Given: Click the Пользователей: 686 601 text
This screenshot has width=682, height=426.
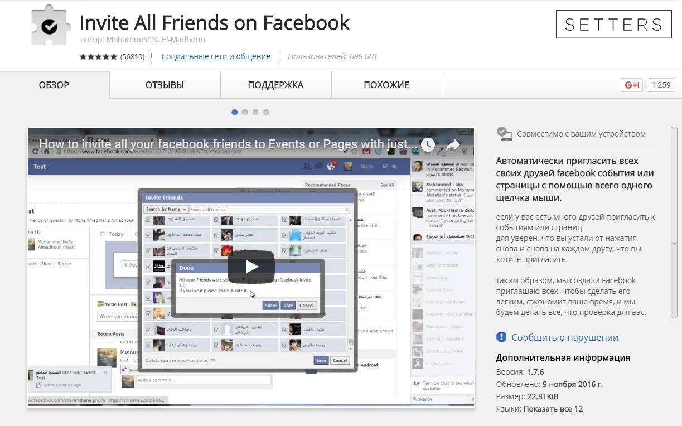Looking at the screenshot, I should pos(332,56).
